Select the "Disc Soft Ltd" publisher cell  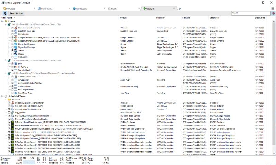[162, 31]
